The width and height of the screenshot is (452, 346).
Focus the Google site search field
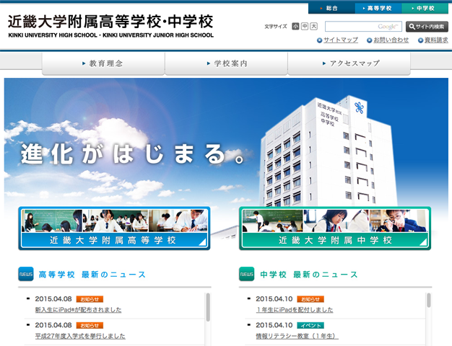click(363, 27)
